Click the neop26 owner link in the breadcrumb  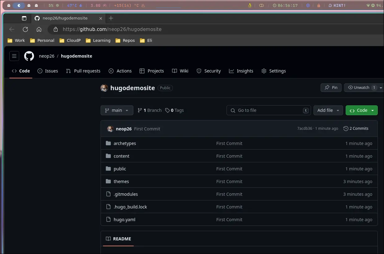(x=47, y=56)
